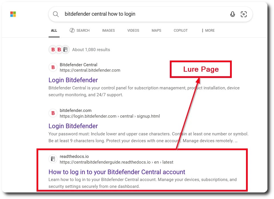Click snippet starting Bitdefender Central is your control panel

(x=144, y=91)
